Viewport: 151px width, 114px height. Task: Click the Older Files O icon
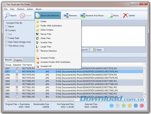(37, 38)
